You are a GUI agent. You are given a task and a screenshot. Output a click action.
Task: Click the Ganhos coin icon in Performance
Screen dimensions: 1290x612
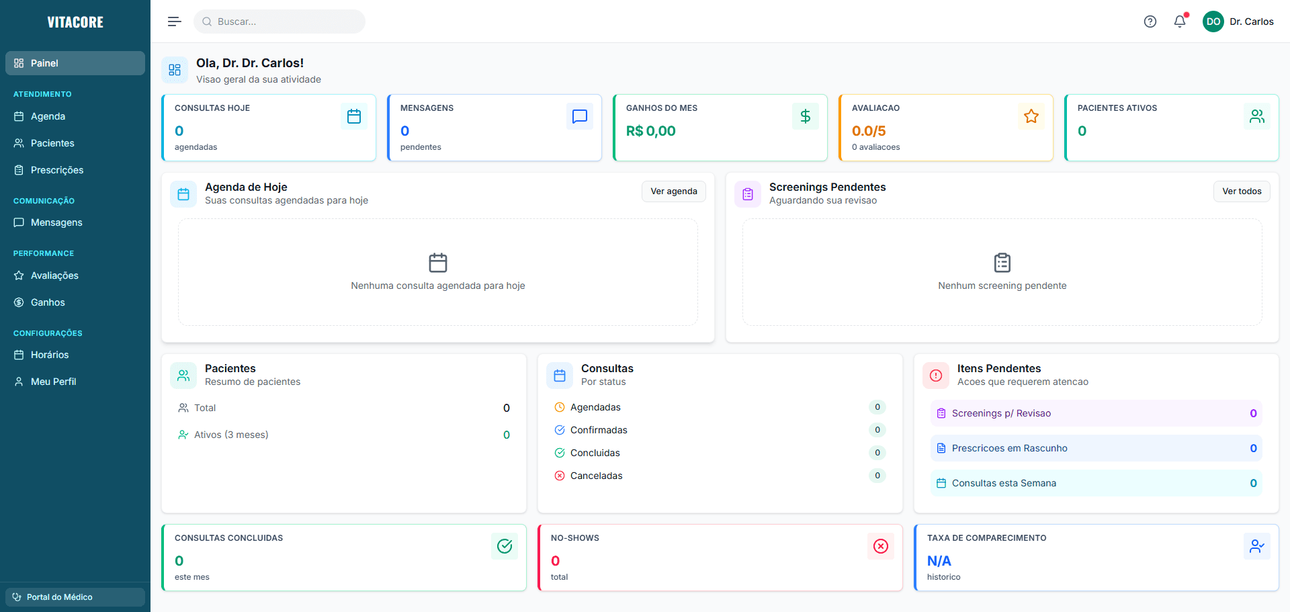point(19,302)
